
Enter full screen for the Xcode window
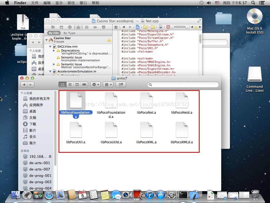point(199,21)
